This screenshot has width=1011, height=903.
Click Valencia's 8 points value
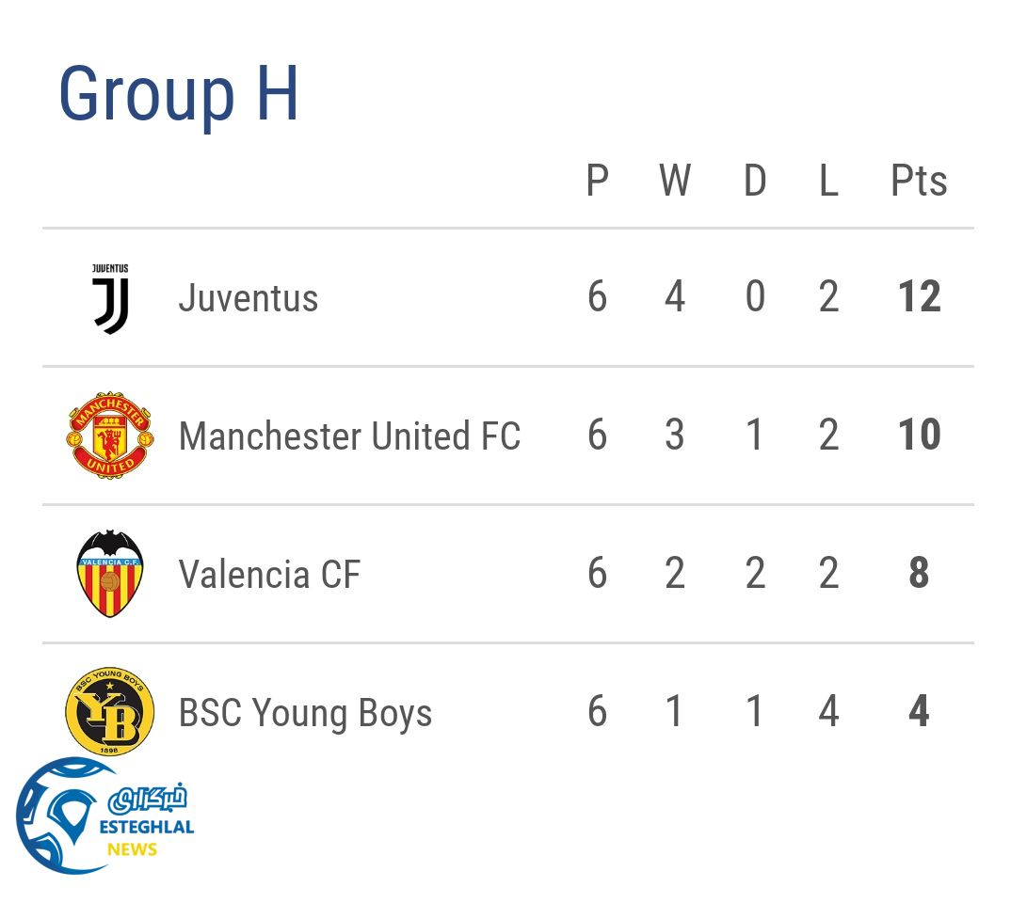(919, 574)
